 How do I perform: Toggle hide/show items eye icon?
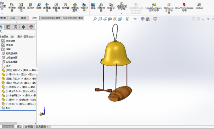coord(135,19)
